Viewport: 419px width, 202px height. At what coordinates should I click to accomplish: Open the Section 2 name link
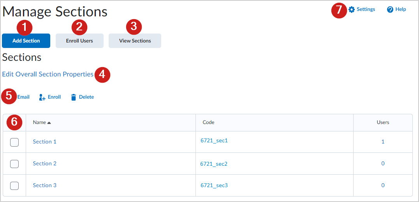44,163
